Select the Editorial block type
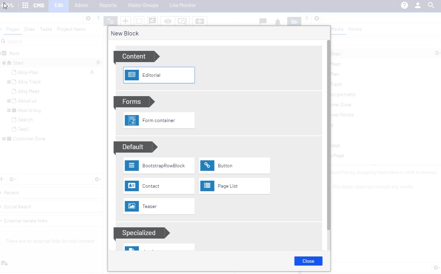Viewport: 441px width, 274px height. [x=159, y=75]
